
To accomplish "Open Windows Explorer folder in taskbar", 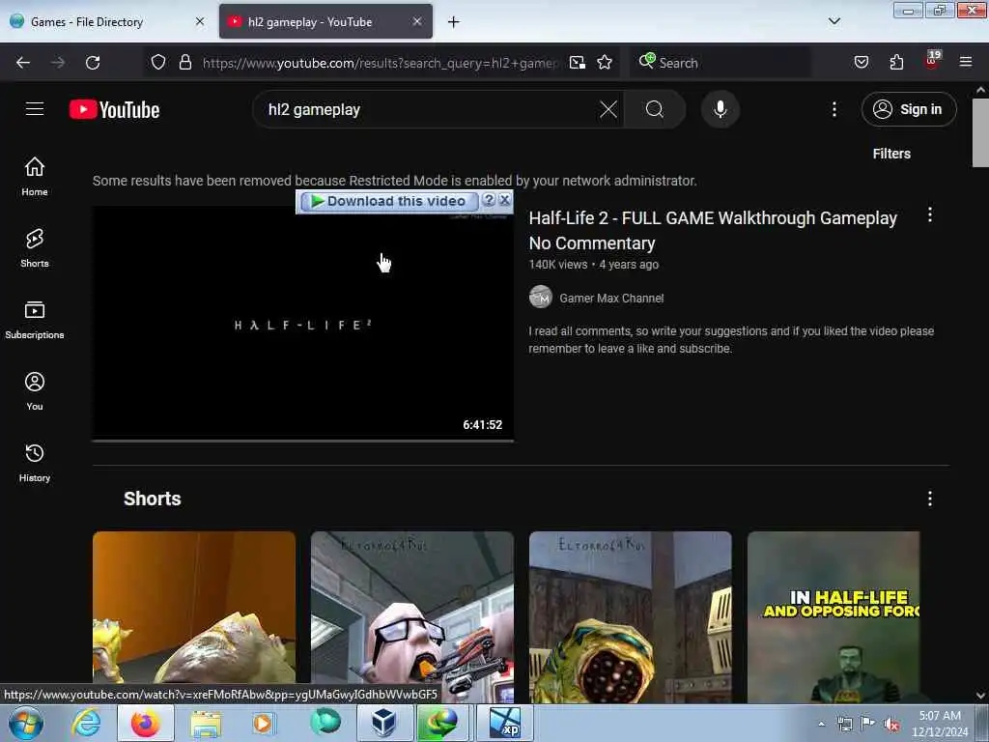I will coord(206,724).
